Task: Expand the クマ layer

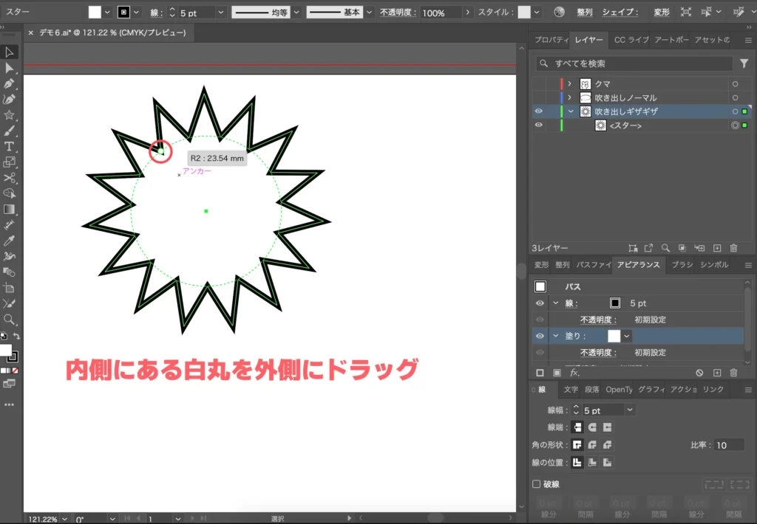Action: point(569,84)
